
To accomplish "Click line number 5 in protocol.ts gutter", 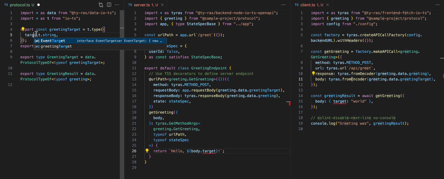I will coord(11,35).
